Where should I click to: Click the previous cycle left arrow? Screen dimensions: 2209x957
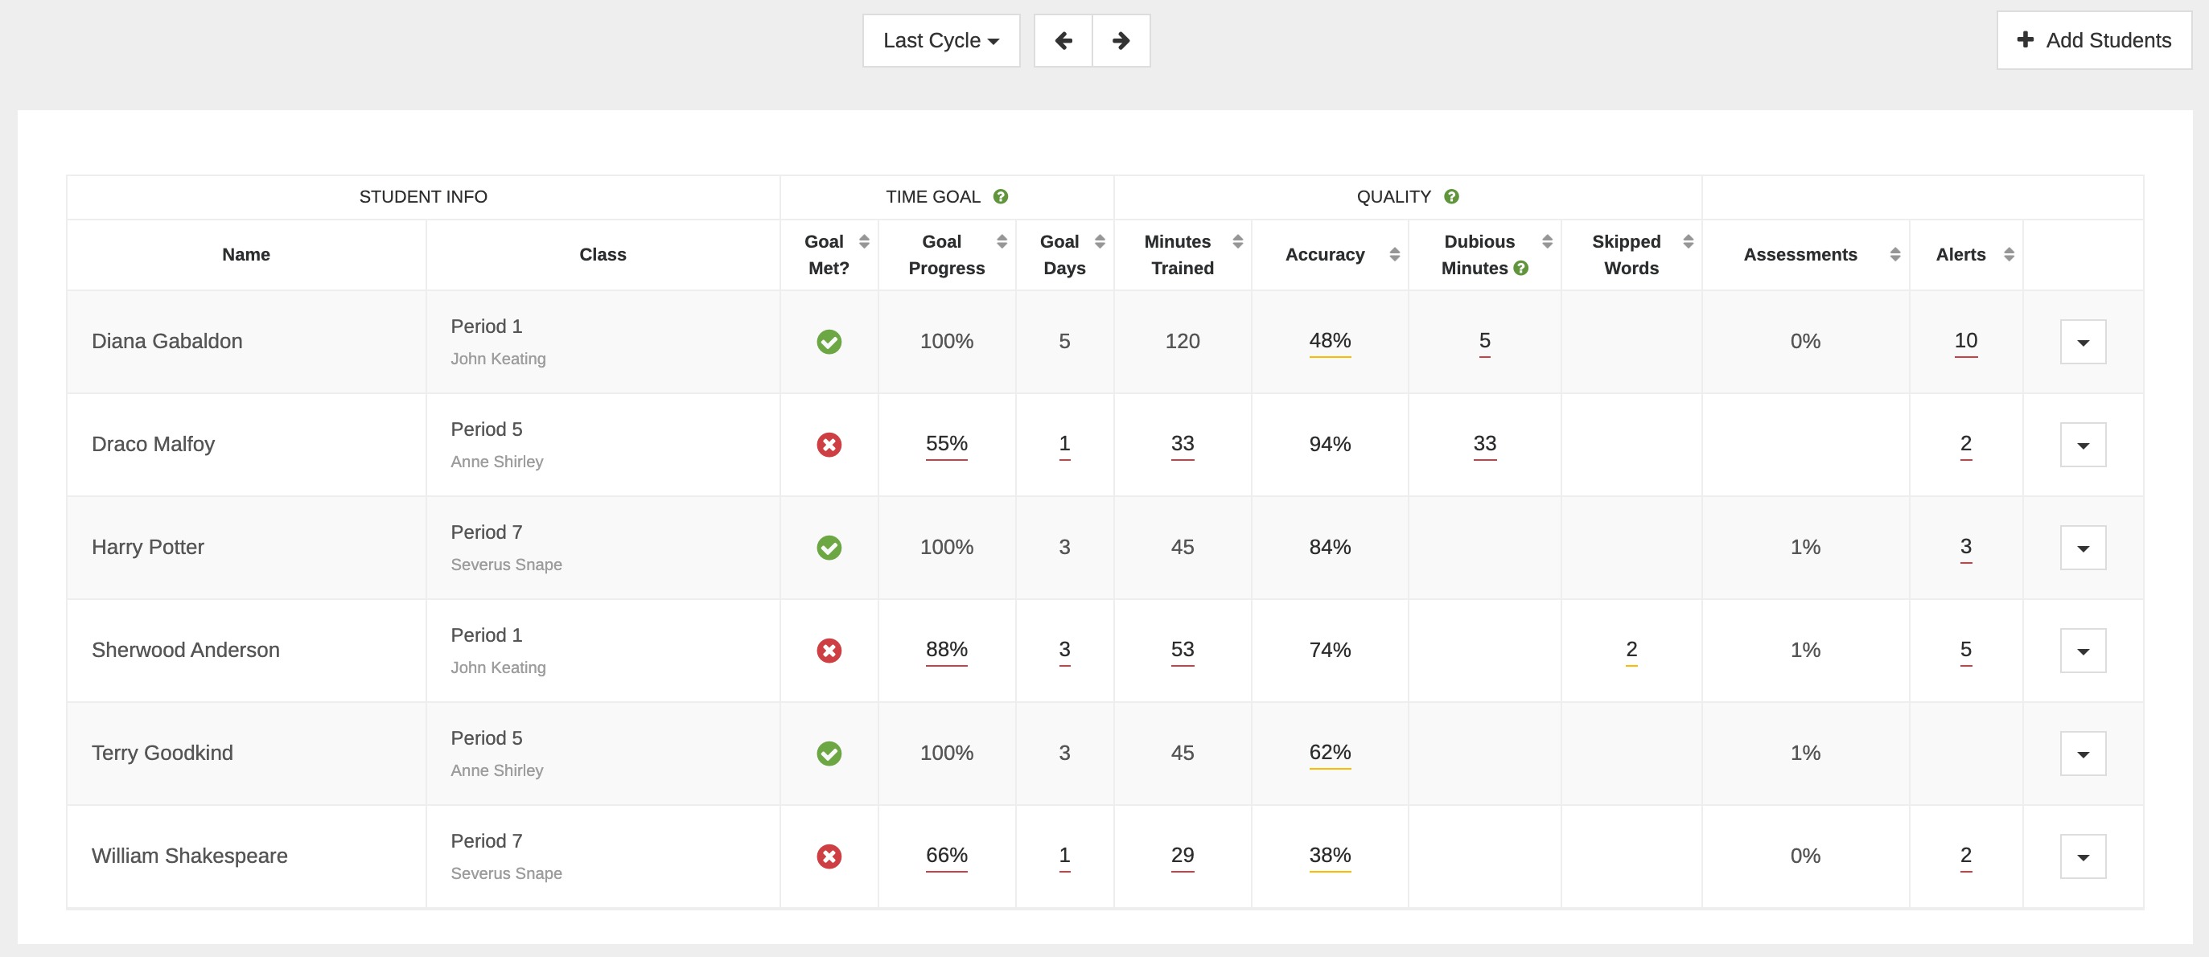pyautogui.click(x=1063, y=40)
